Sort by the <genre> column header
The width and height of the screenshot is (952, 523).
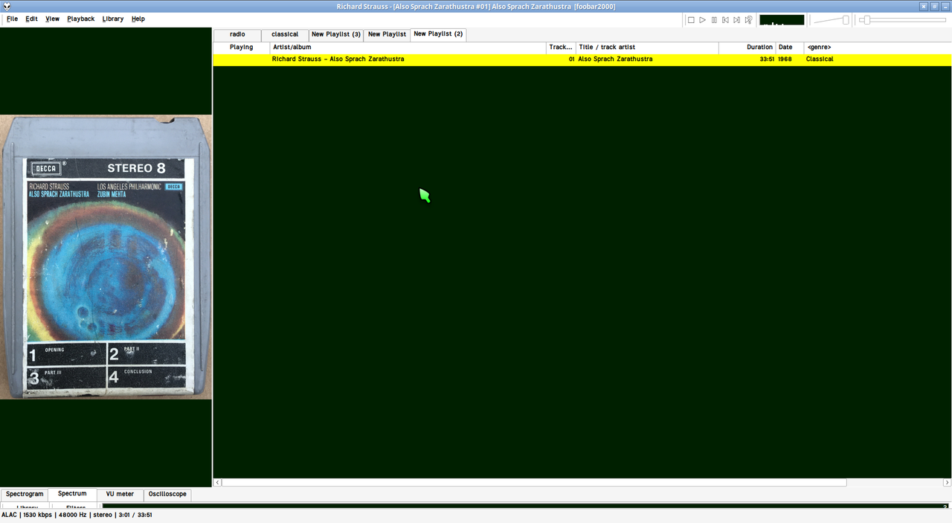point(878,48)
